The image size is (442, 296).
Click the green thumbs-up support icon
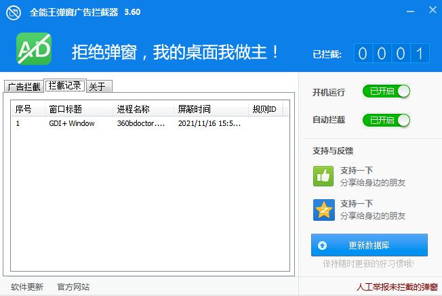[x=323, y=176]
